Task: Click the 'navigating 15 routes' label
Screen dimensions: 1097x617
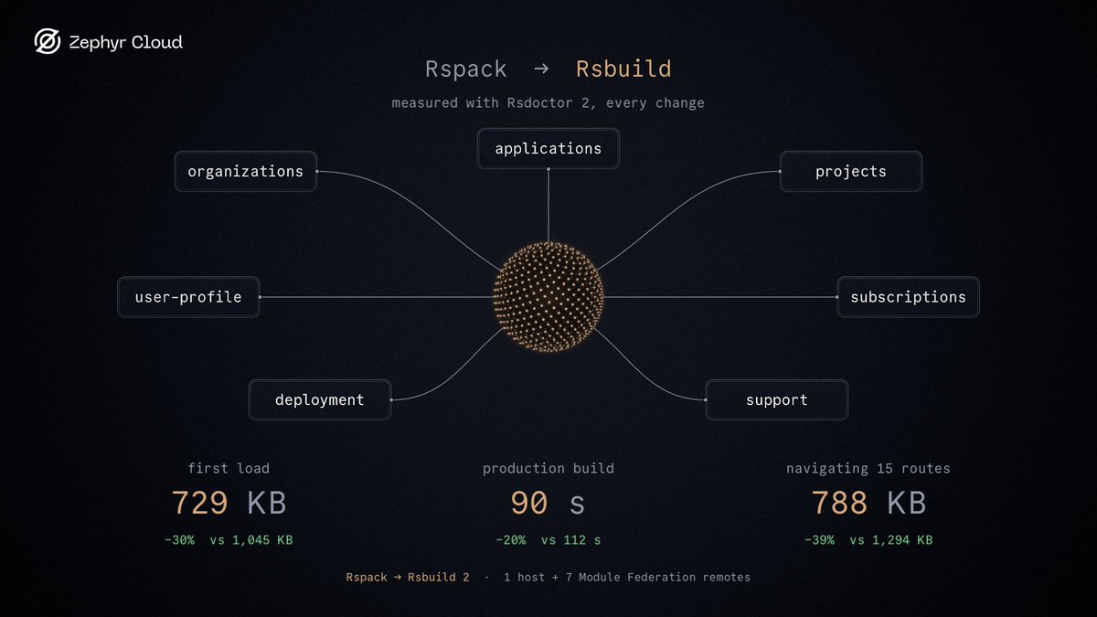Action: point(868,468)
